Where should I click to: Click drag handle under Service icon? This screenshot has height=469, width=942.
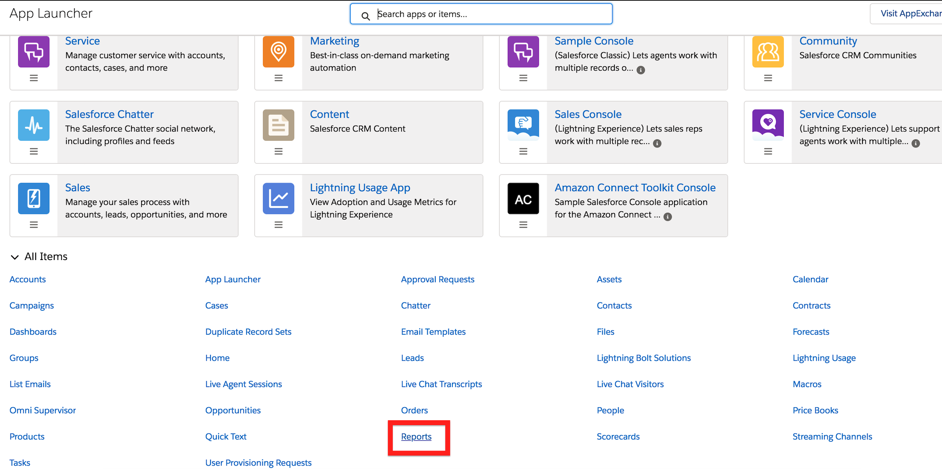click(x=34, y=78)
